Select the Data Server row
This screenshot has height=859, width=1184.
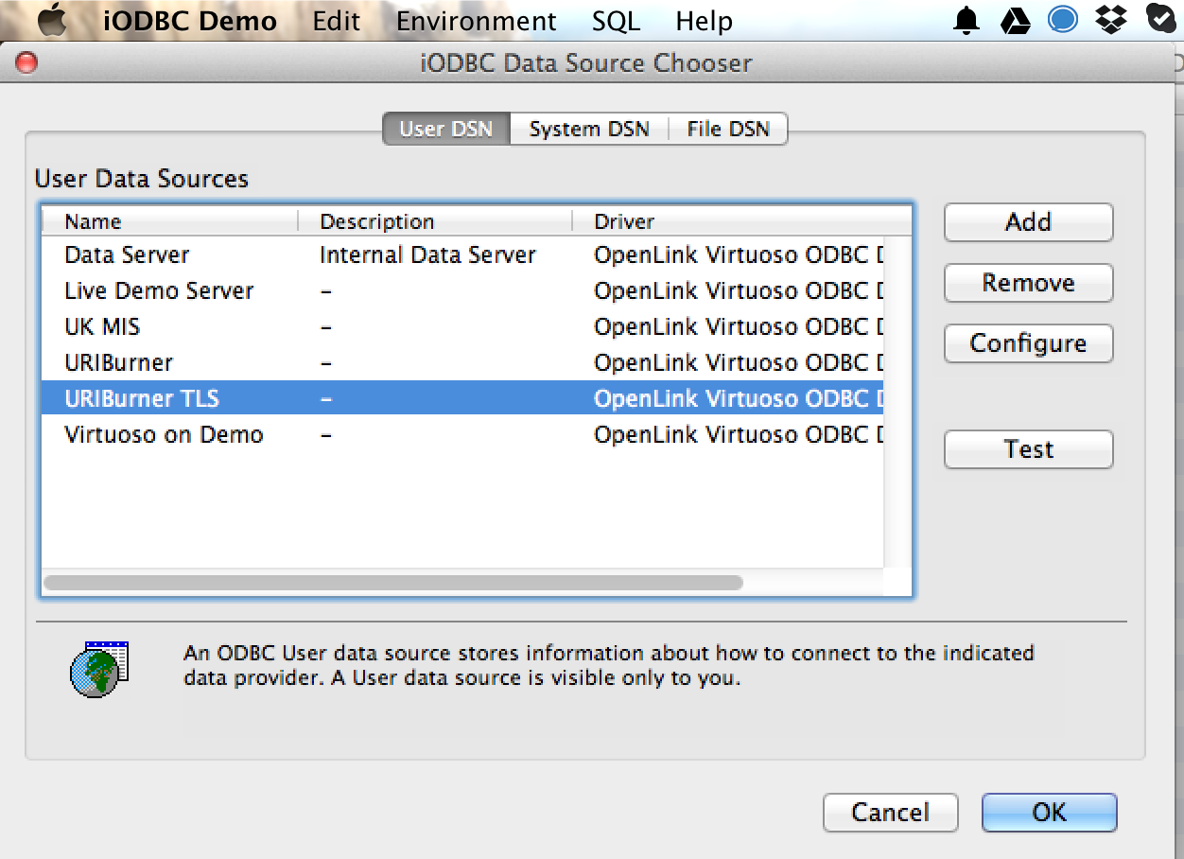coord(462,254)
